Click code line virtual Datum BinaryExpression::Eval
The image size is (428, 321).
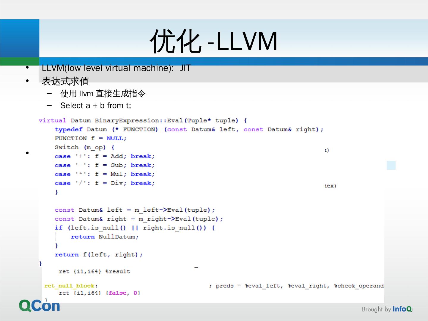(x=143, y=121)
